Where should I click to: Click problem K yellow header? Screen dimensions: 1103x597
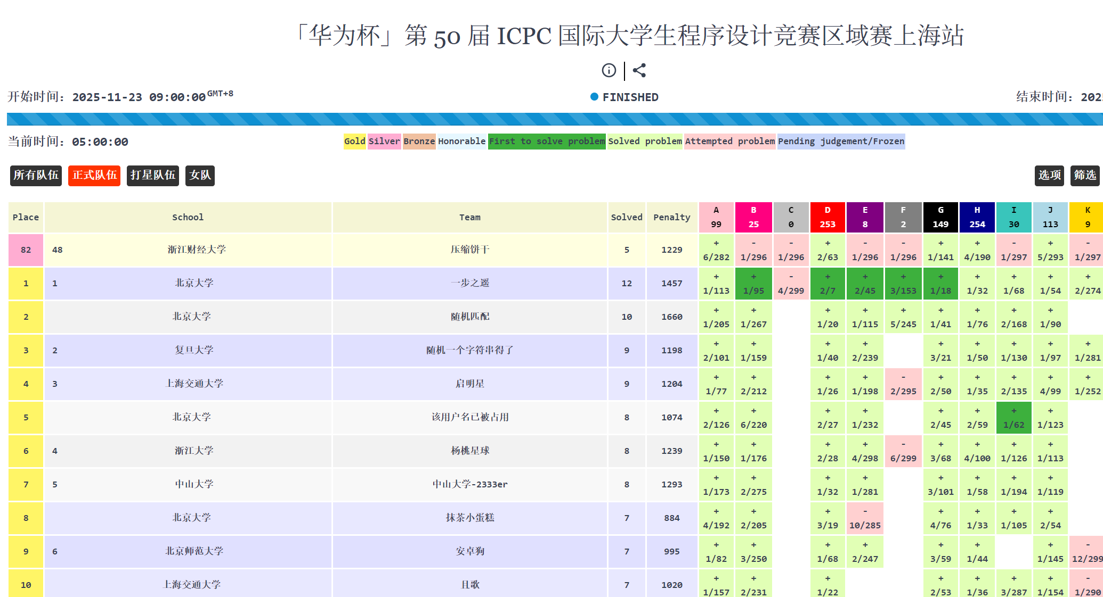1087,217
